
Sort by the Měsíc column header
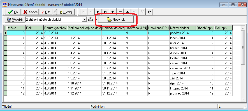click(16, 28)
